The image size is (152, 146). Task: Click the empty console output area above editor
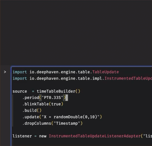pyautogui.click(x=76, y=33)
